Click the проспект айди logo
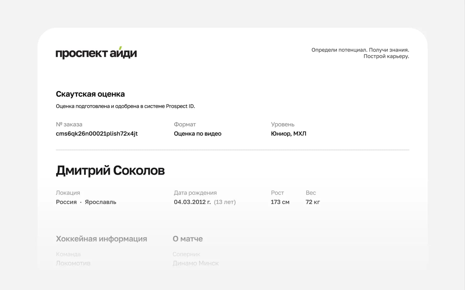465x290 pixels. [x=96, y=53]
